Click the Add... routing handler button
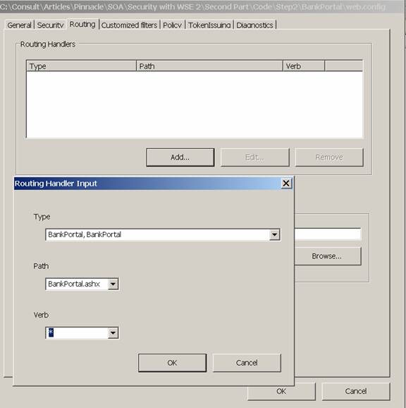 pos(180,157)
